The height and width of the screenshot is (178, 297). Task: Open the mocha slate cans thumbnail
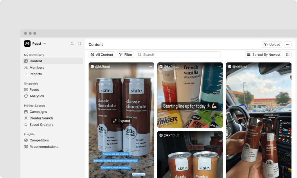190,157
